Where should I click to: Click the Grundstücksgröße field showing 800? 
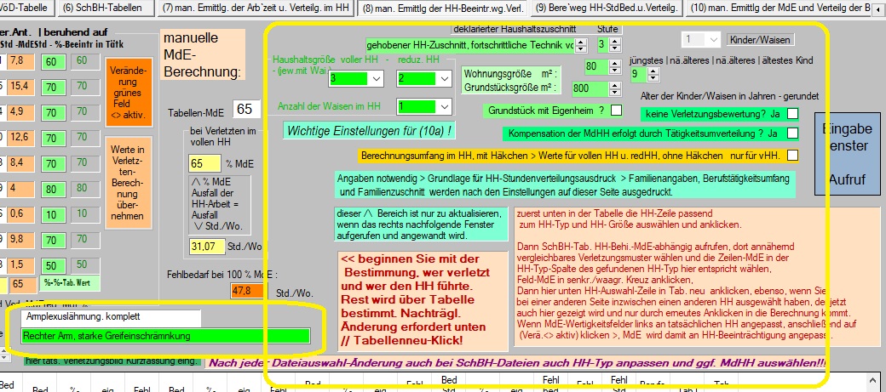point(591,88)
